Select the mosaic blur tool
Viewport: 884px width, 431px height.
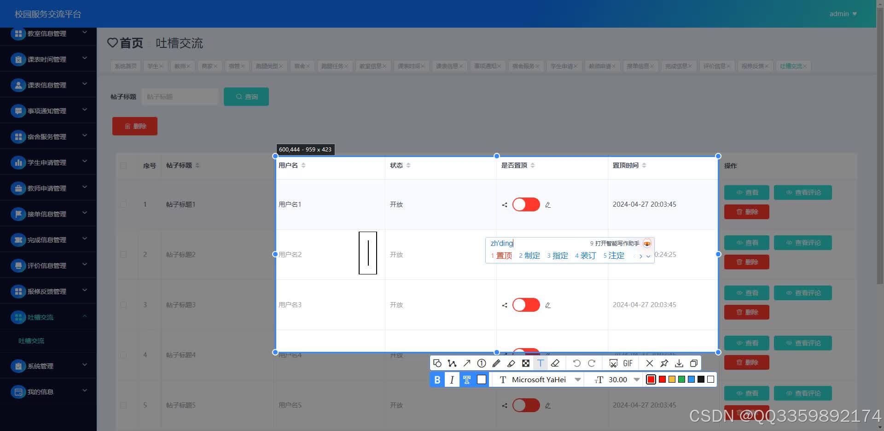click(x=526, y=363)
